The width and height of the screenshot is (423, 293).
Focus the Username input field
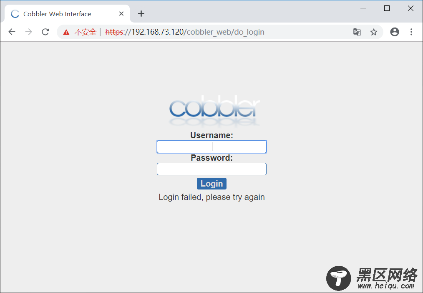click(x=212, y=147)
